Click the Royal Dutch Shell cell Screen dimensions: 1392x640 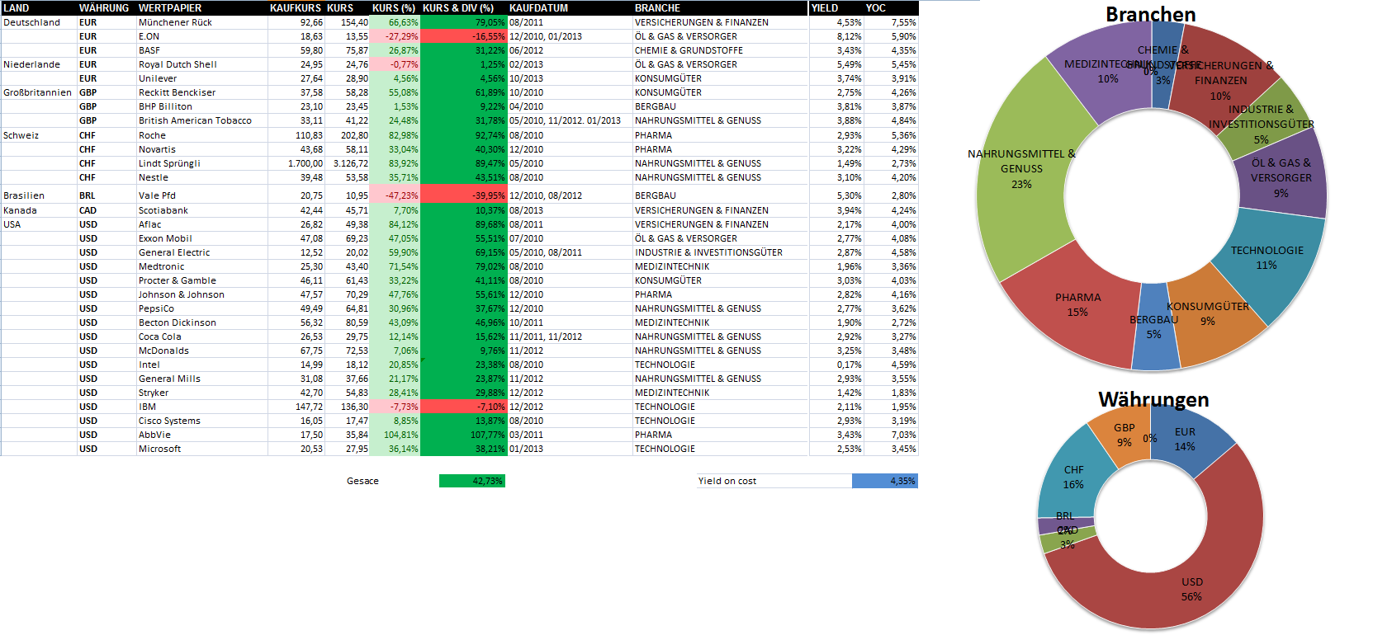point(202,64)
